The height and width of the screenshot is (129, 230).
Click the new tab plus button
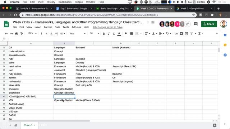tap(218, 9)
